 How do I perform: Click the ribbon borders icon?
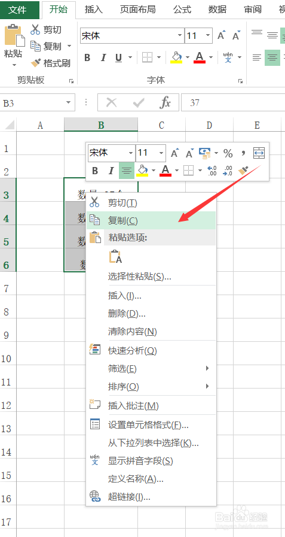point(148,57)
